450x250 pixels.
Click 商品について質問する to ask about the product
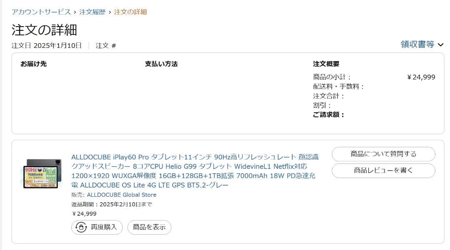[x=383, y=154]
